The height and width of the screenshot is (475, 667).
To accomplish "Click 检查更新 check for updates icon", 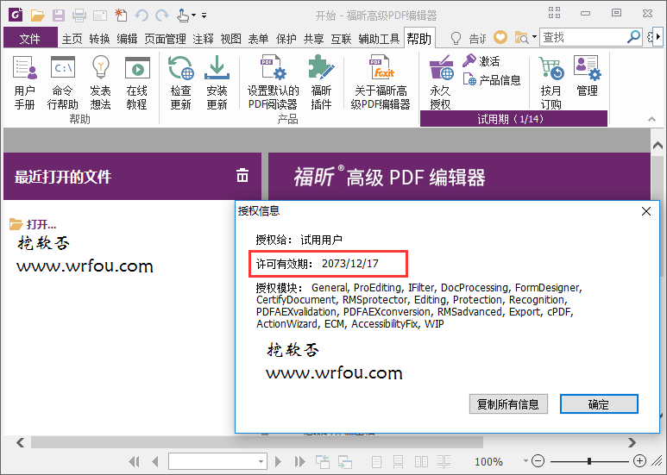I will pos(180,83).
